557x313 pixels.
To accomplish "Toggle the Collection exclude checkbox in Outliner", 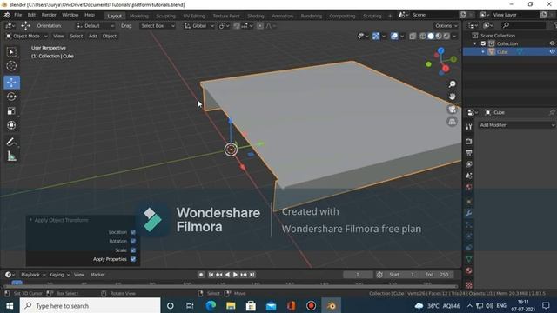I will click(483, 43).
